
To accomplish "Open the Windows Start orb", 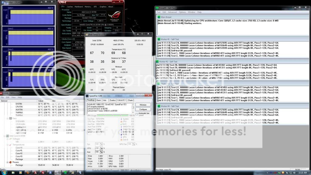I will point(4,173).
